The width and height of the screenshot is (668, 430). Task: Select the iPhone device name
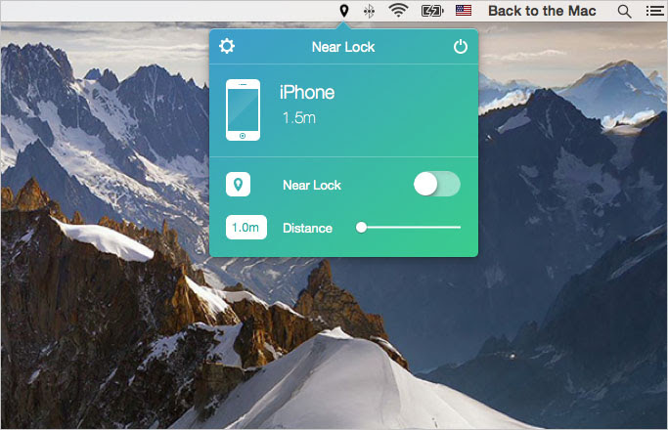point(307,93)
